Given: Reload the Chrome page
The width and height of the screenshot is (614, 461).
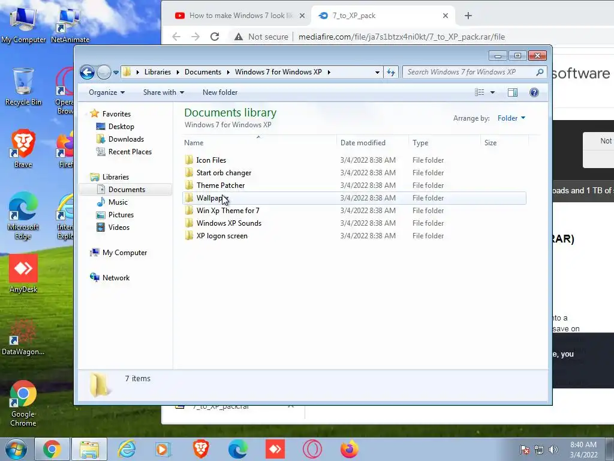Looking at the screenshot, I should (215, 37).
